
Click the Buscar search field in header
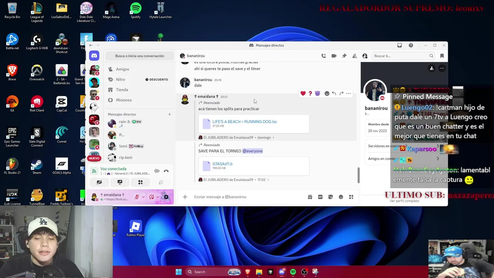(403, 56)
